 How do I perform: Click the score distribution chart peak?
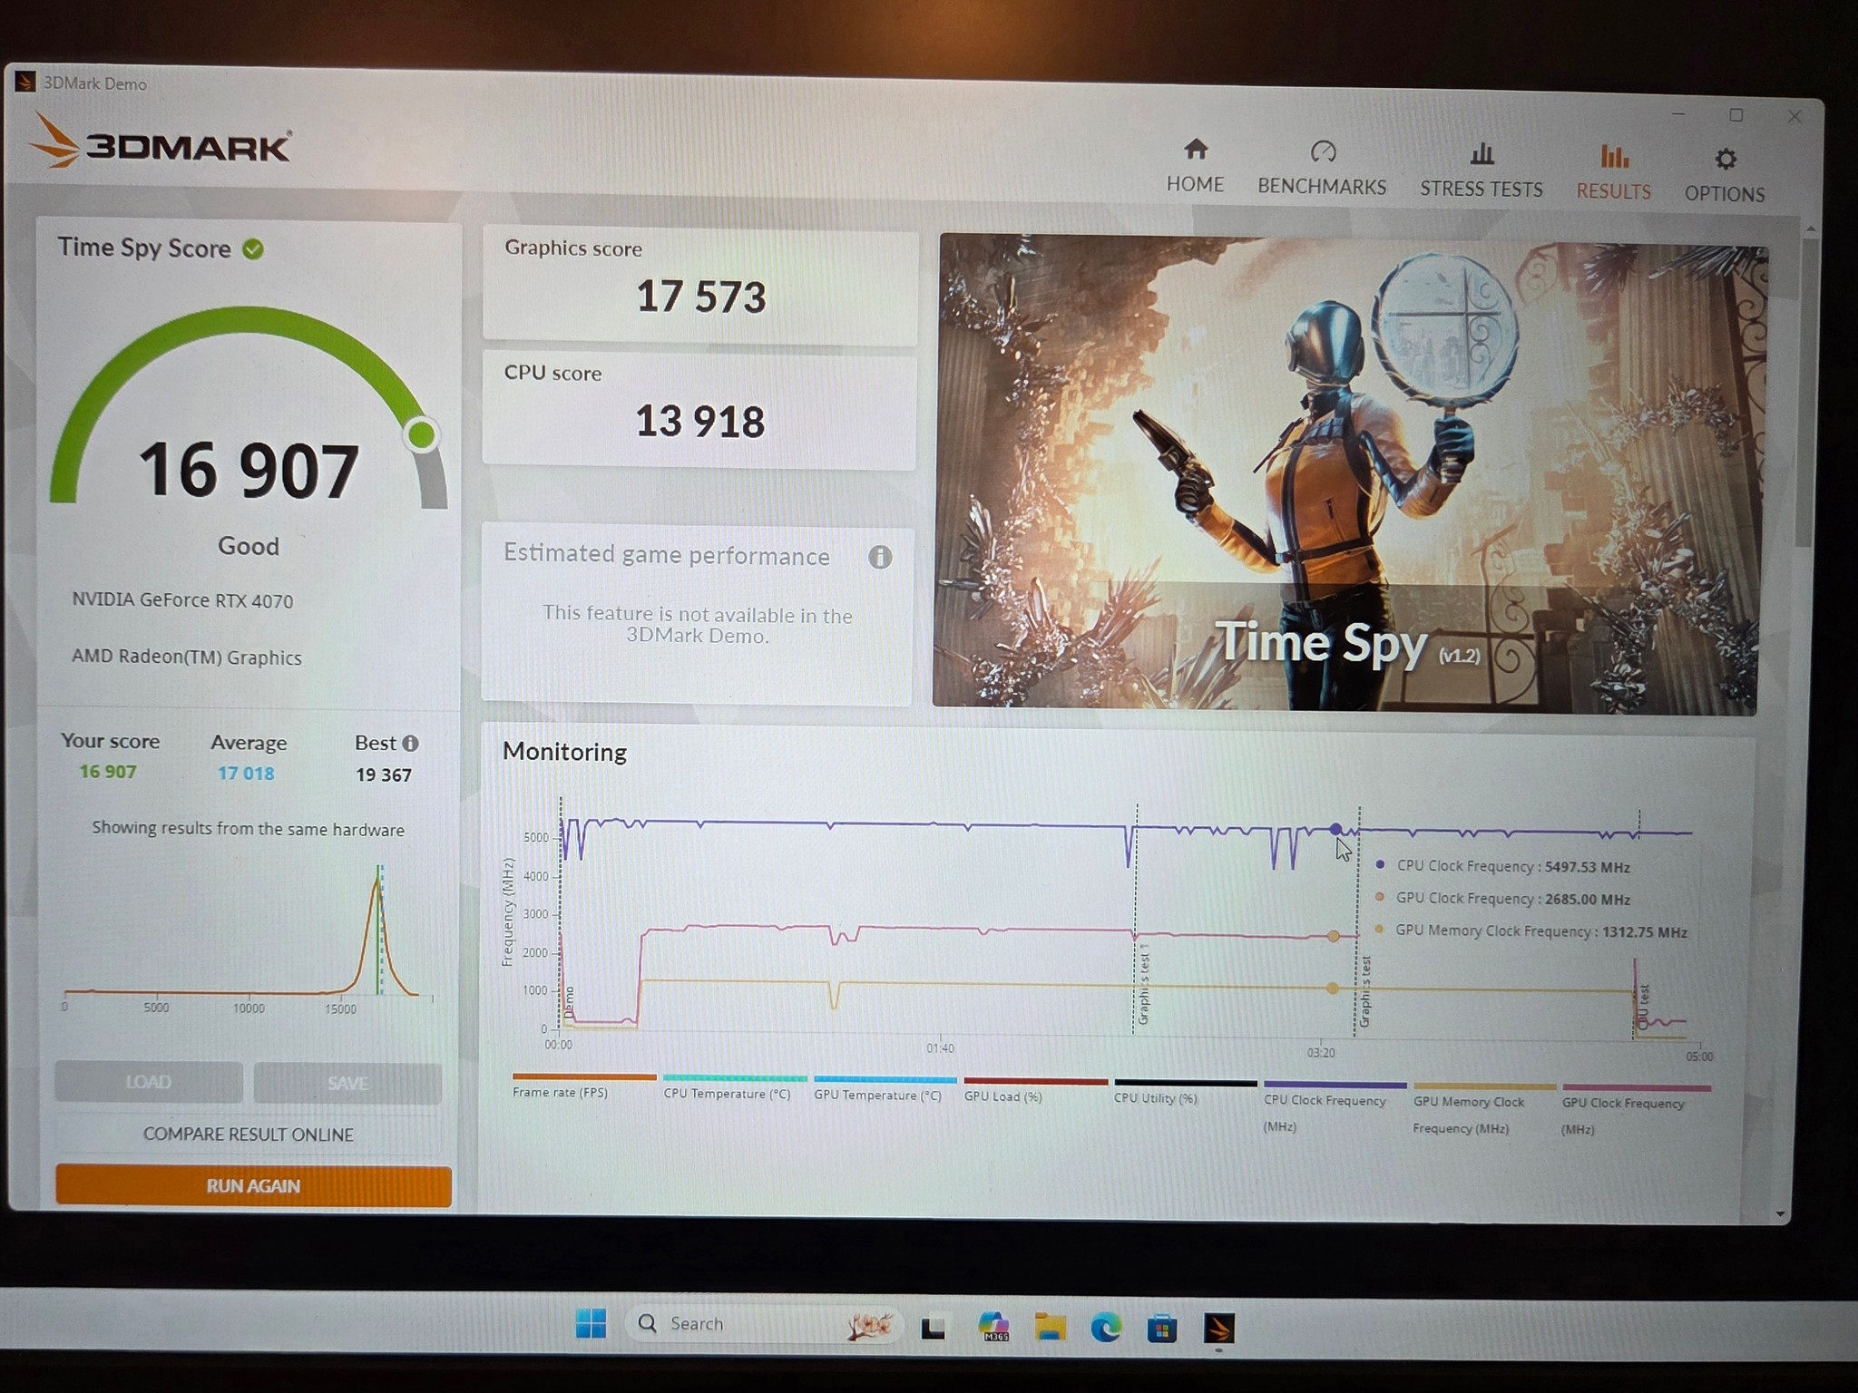(377, 882)
